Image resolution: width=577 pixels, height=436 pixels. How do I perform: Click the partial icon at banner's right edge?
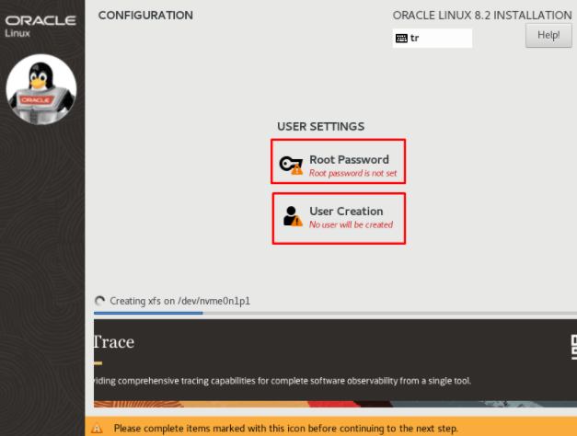573,347
